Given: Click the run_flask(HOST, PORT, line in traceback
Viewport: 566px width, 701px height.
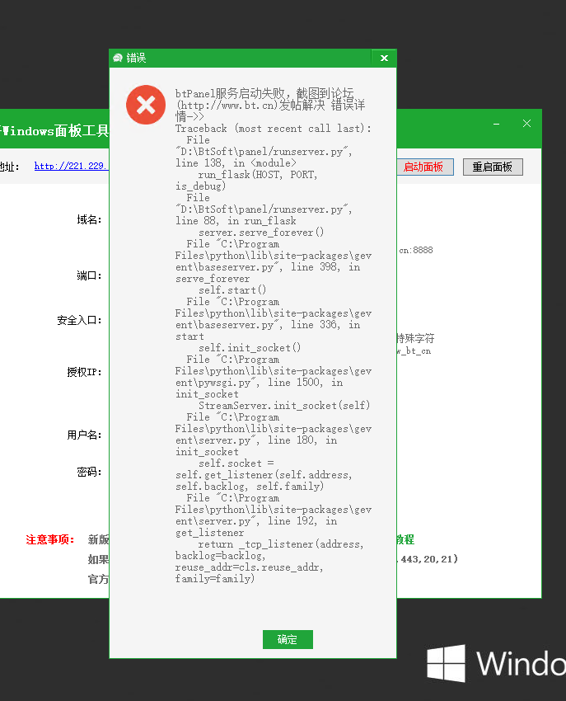Looking at the screenshot, I should tap(258, 175).
